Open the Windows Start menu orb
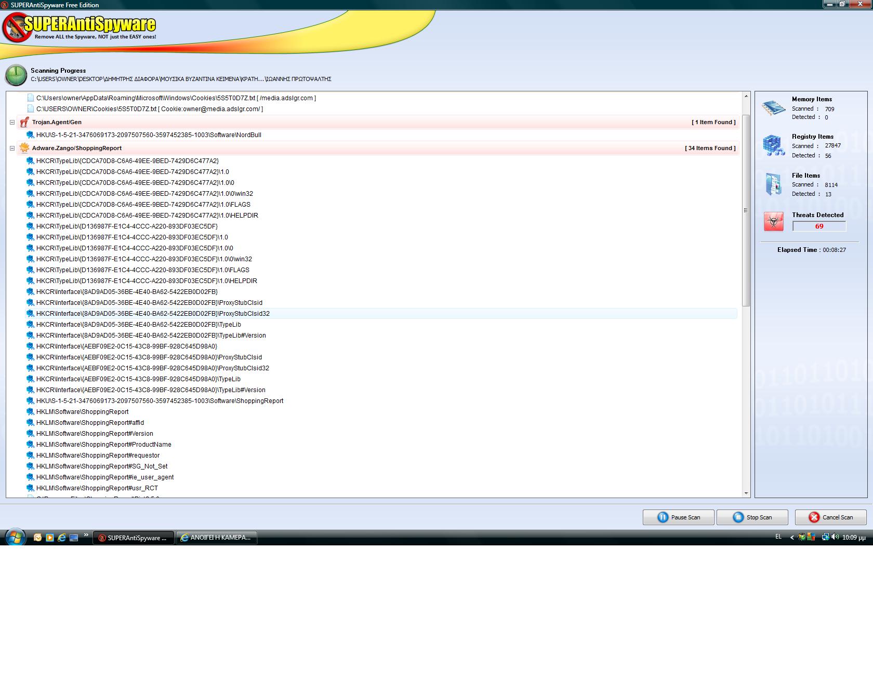This screenshot has height=683, width=873. click(15, 537)
